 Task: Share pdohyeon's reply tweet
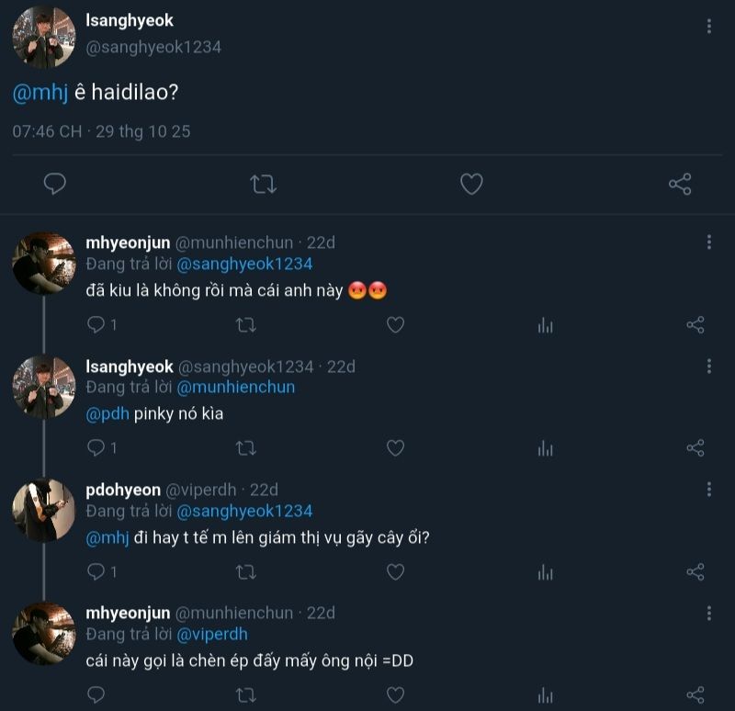pyautogui.click(x=695, y=572)
